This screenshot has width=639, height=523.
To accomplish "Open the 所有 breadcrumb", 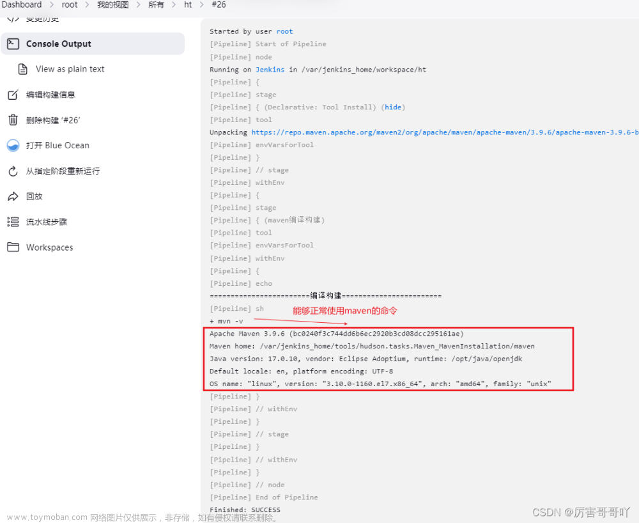I will [156, 4].
